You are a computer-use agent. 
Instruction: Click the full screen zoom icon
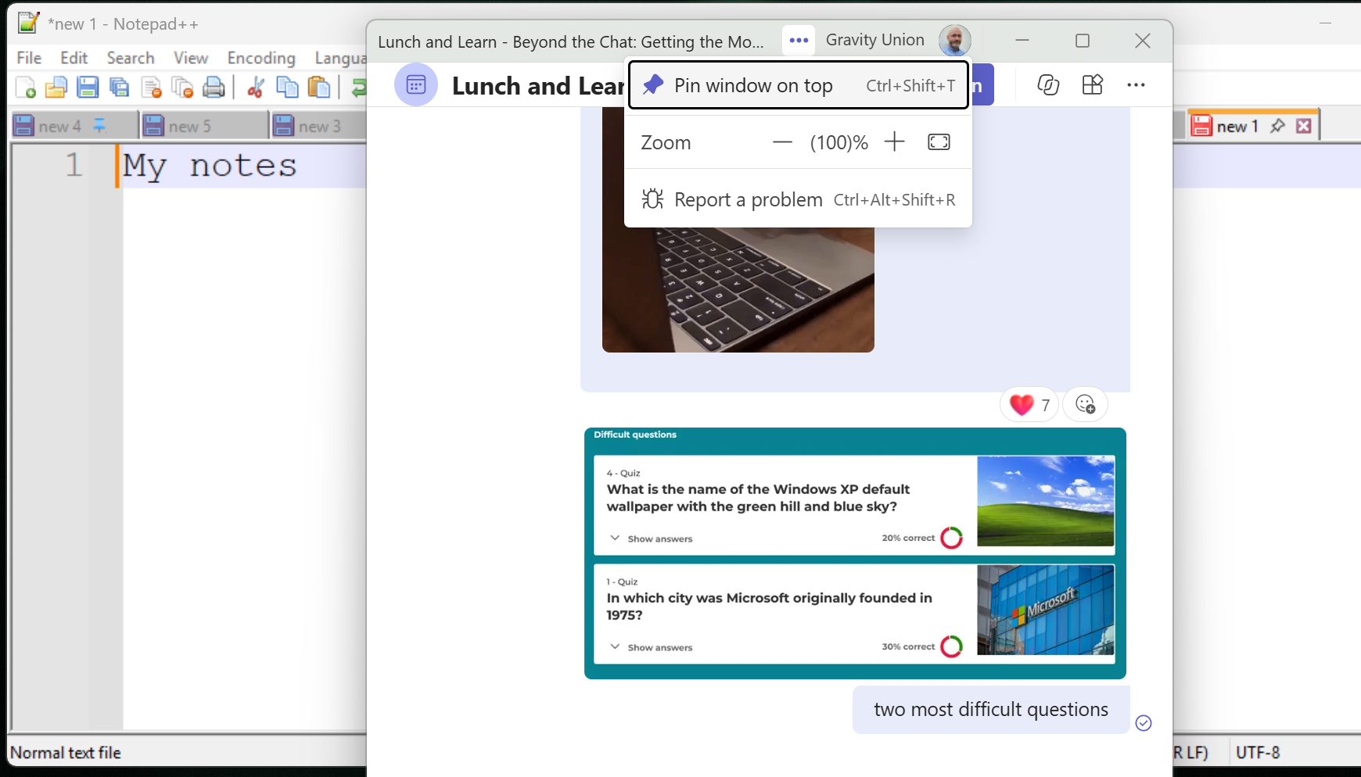(939, 141)
